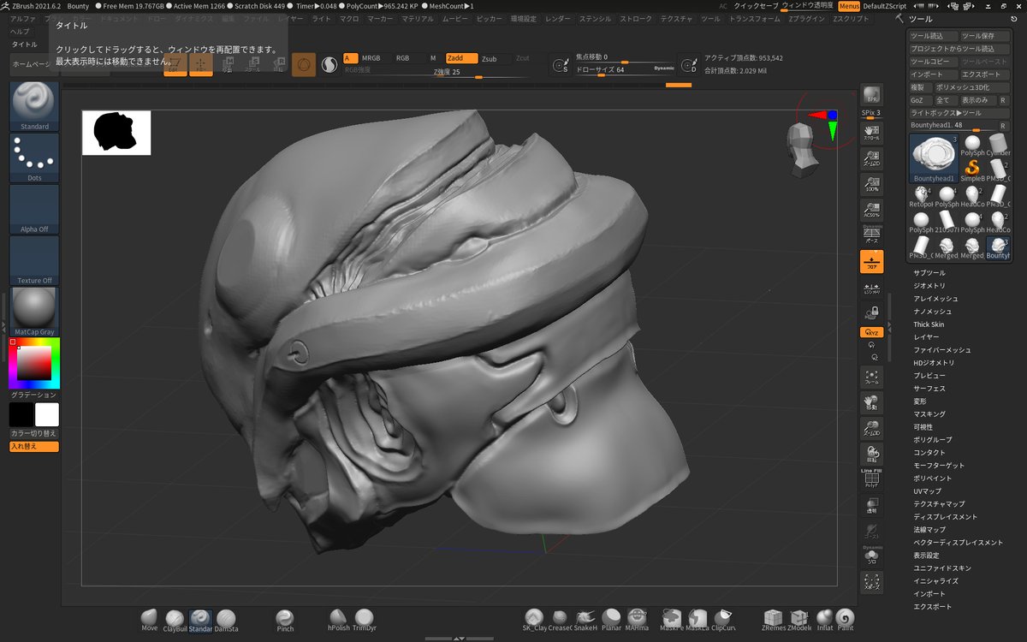Select the Pinch brush
The width and height of the screenshot is (1027, 642).
(x=285, y=621)
